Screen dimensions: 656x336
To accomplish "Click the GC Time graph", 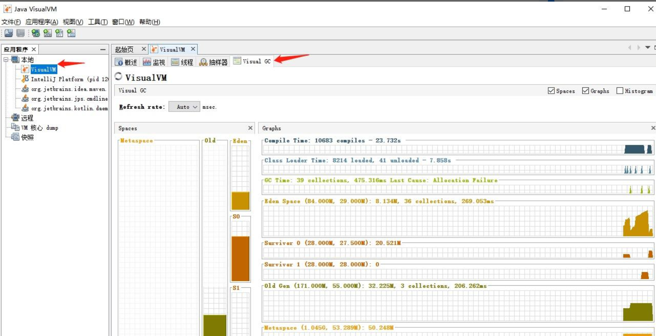I will [458, 189].
